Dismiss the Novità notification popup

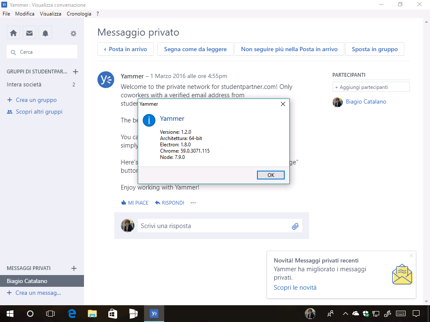point(411,255)
